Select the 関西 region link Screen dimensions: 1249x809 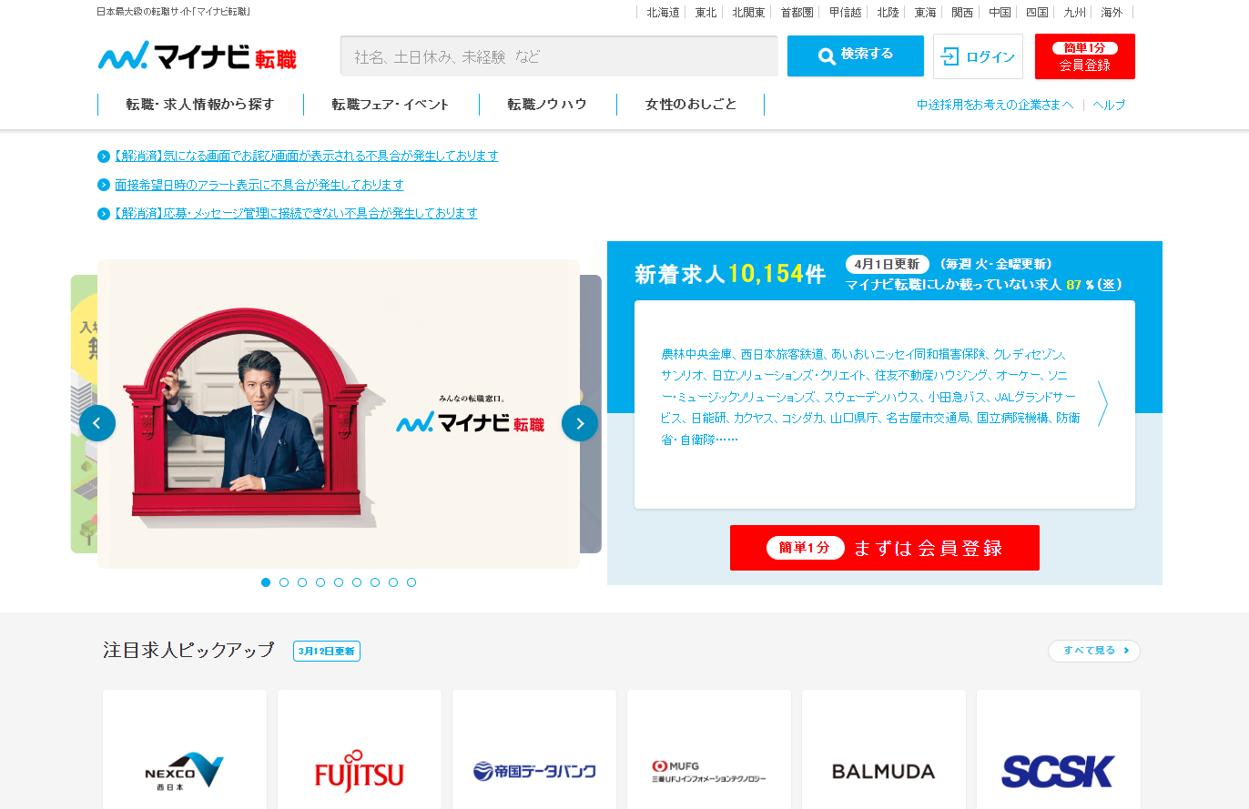(962, 13)
